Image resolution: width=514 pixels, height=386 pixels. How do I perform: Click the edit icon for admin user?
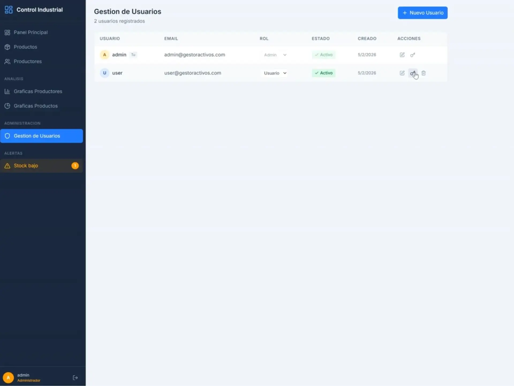click(402, 55)
